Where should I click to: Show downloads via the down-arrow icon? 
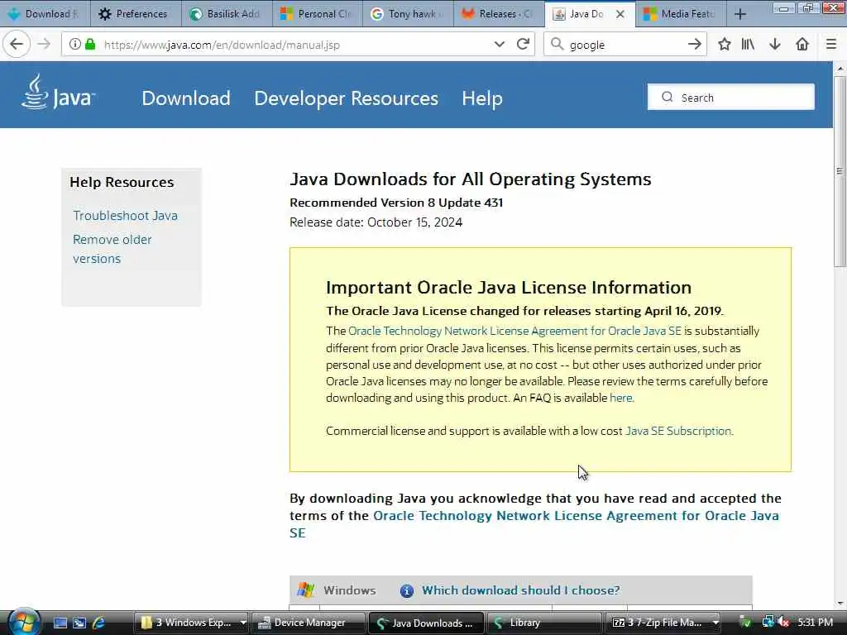[775, 44]
